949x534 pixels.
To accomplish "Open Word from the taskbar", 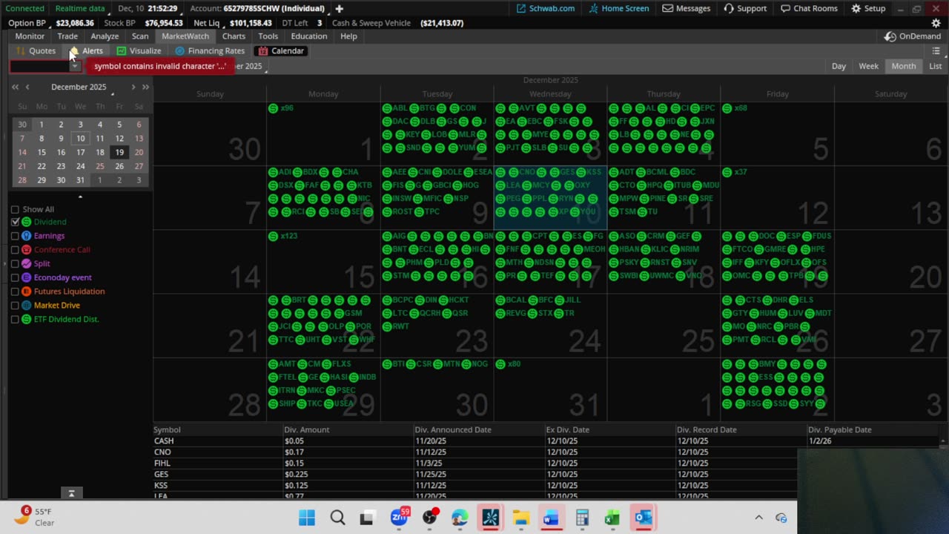I will tap(551, 518).
